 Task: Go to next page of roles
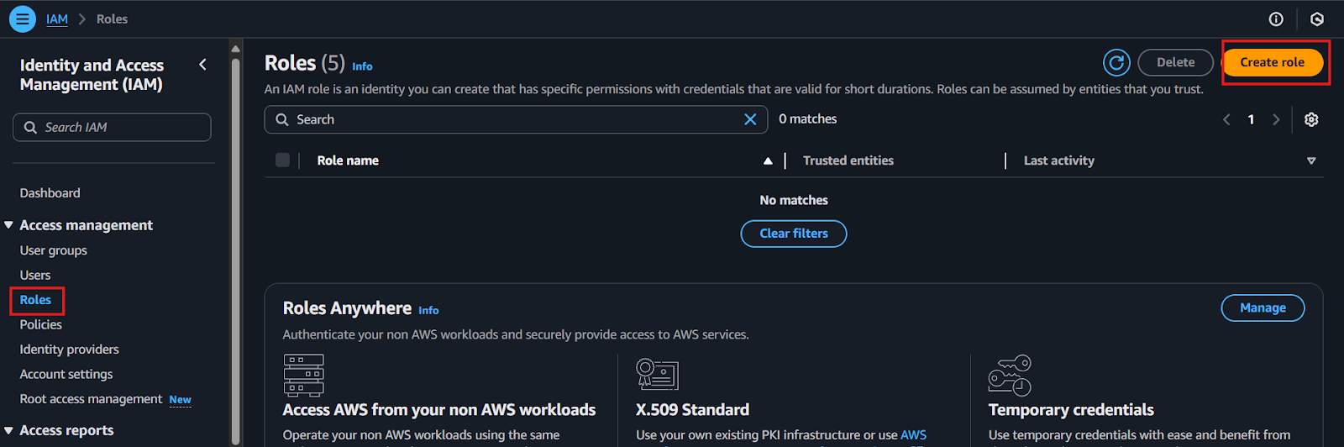[1276, 119]
